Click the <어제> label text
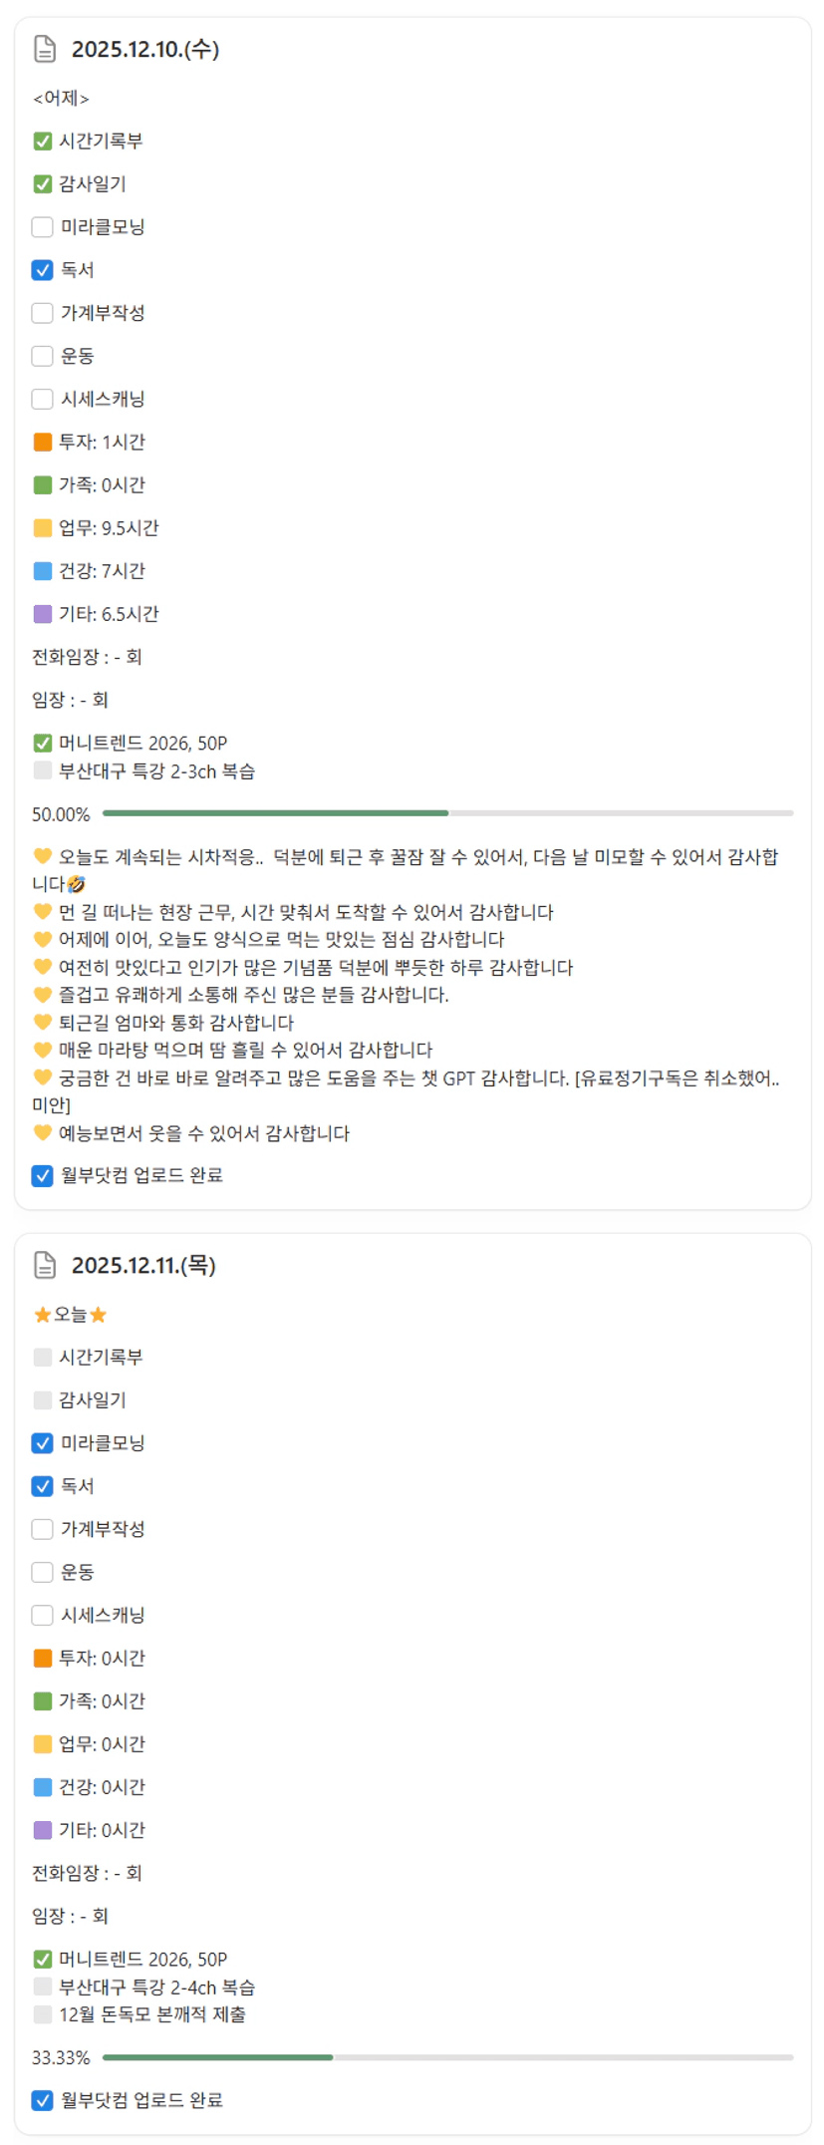The height and width of the screenshot is (2145, 824). point(61,98)
